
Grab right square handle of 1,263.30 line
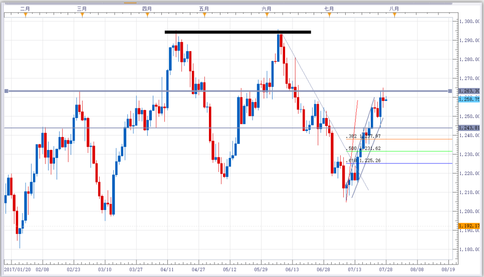(450, 91)
